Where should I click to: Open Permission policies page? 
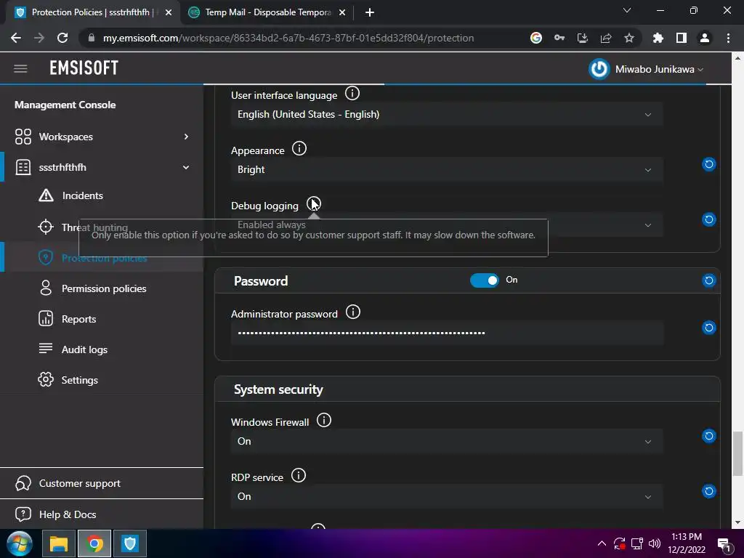104,288
